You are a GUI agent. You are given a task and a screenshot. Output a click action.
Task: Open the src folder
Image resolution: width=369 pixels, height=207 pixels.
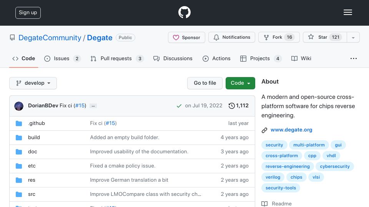32,194
